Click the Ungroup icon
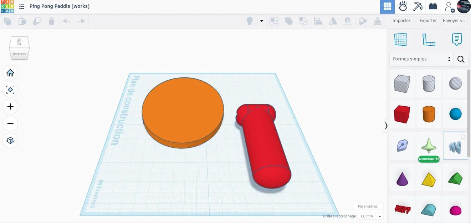 303,21
